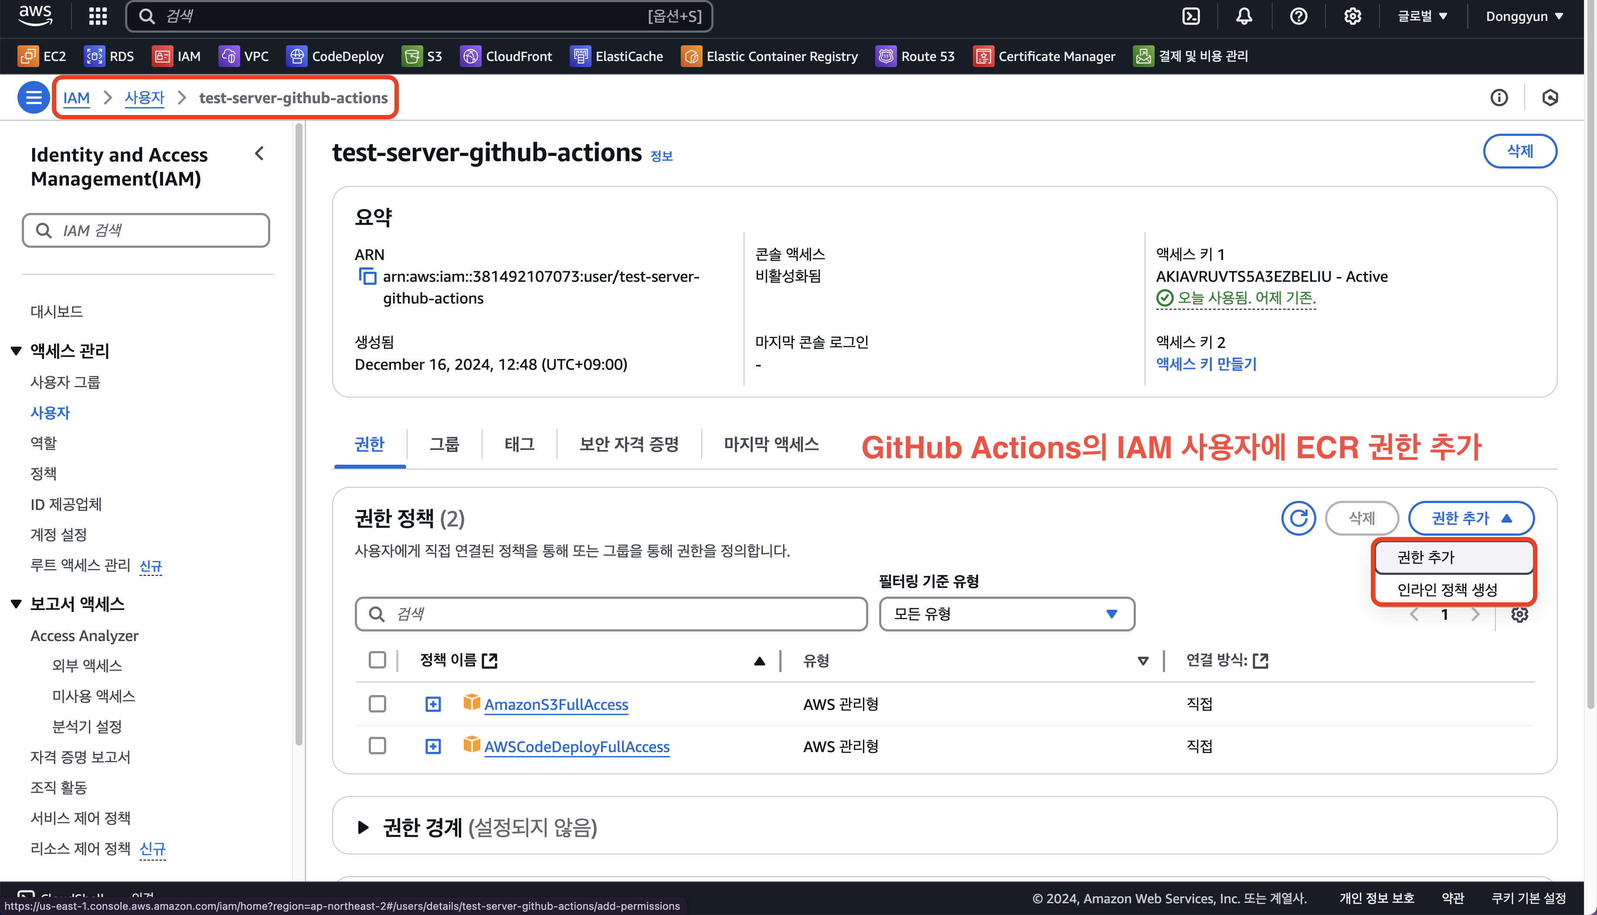Open the policy table preferences gear
This screenshot has width=1597, height=915.
point(1519,614)
